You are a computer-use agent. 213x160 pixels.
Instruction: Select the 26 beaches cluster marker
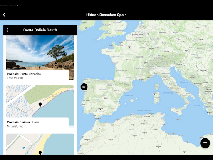click(84, 87)
